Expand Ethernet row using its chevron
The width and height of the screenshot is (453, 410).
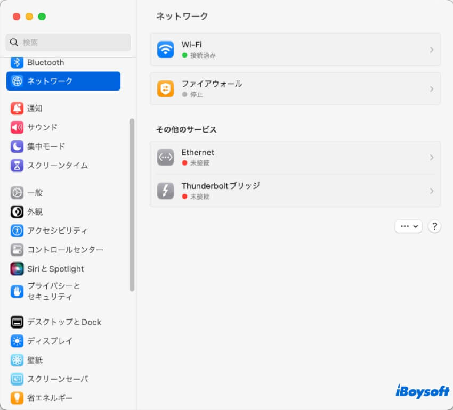pos(431,158)
